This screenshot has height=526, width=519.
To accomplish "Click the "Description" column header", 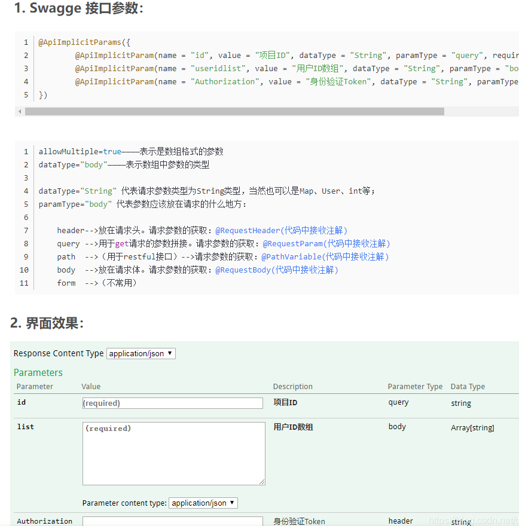I will pos(292,387).
